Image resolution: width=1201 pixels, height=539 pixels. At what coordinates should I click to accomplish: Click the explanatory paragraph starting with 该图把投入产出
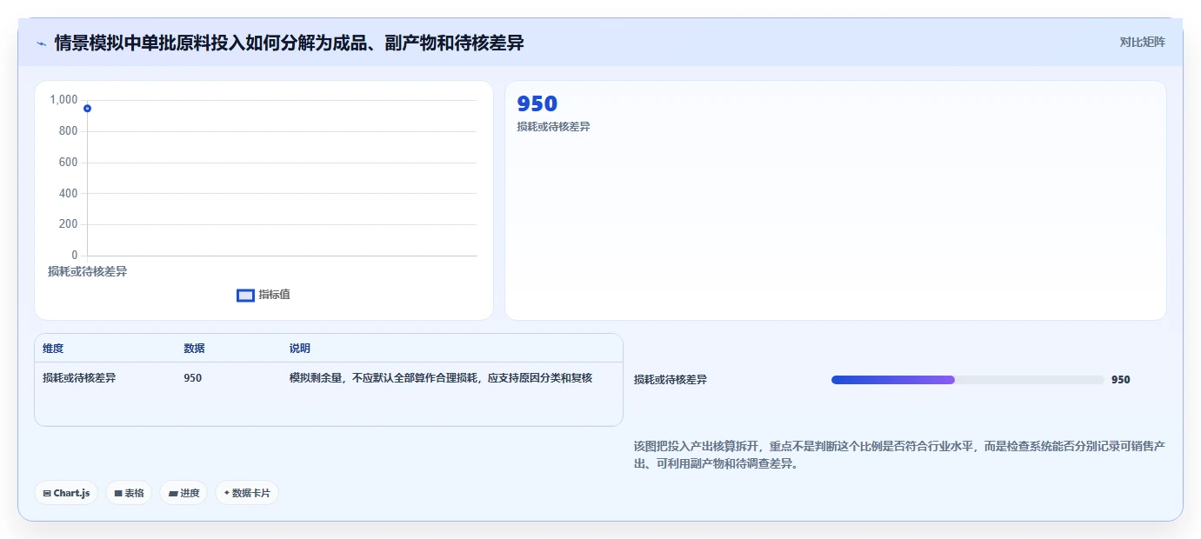[899, 455]
